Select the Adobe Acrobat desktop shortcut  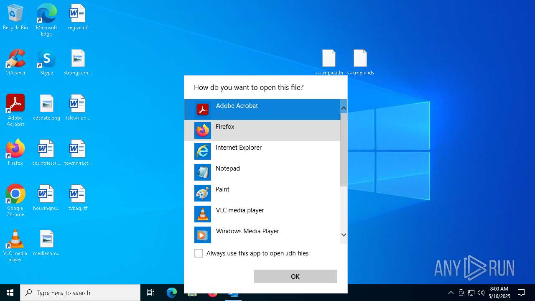coord(15,110)
